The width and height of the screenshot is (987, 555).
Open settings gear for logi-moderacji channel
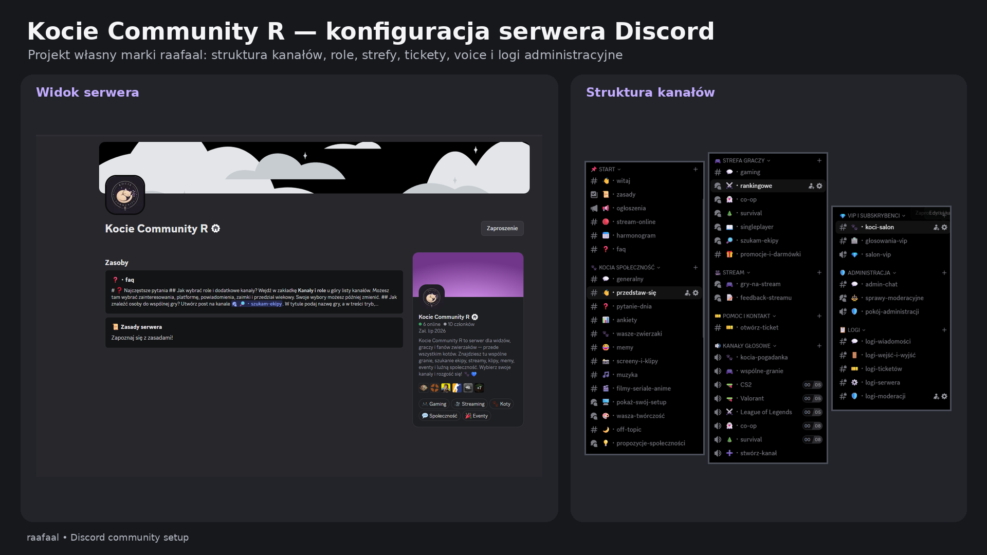pyautogui.click(x=944, y=396)
